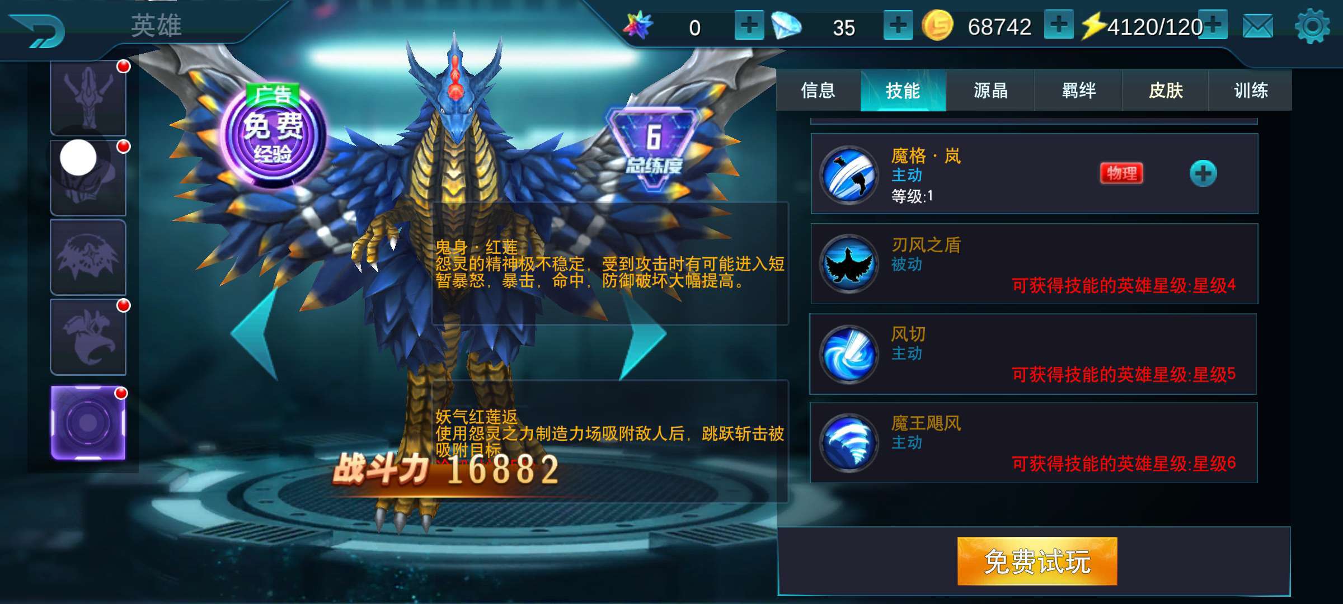Screen dimensions: 1343x604
Task: Add diamonds with the plus button
Action: [x=898, y=26]
